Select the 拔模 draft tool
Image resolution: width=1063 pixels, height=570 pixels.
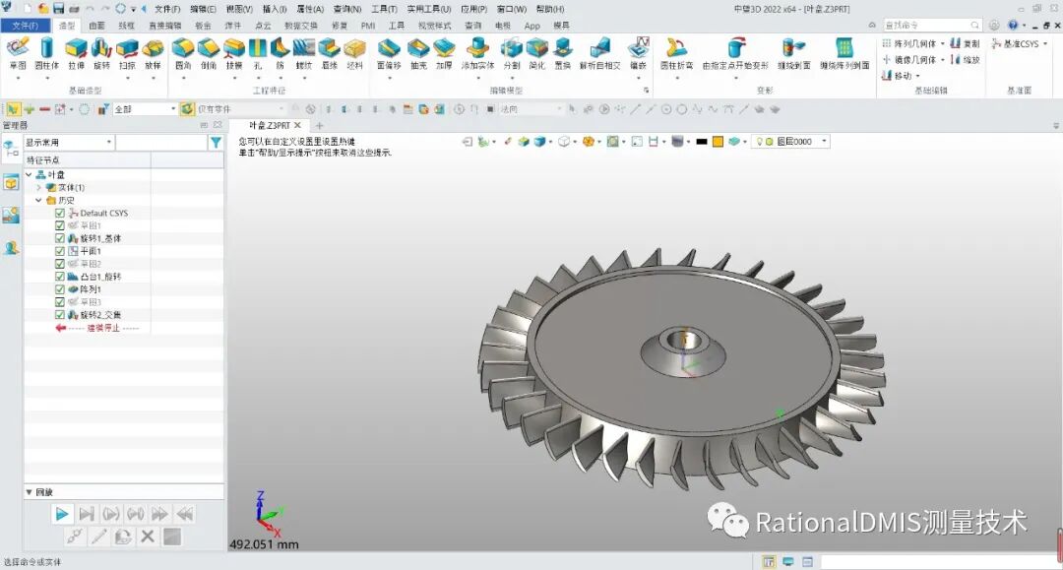coord(234,54)
